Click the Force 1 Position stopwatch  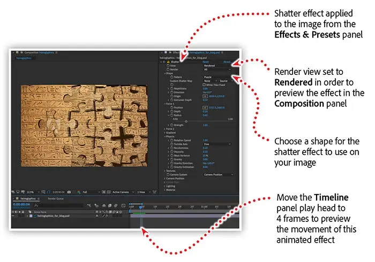pyautogui.click(x=172, y=107)
